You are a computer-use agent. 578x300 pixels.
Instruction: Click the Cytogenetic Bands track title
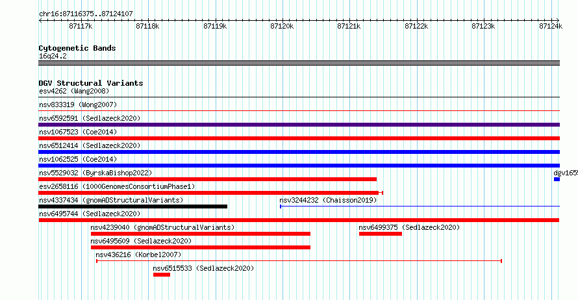77,48
